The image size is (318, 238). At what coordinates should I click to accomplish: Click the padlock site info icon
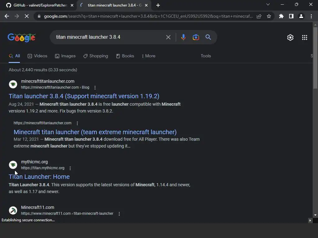(39, 16)
